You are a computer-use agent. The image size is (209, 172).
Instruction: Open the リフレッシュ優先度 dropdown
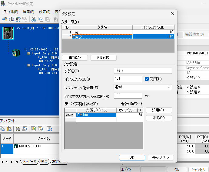pos(143,87)
